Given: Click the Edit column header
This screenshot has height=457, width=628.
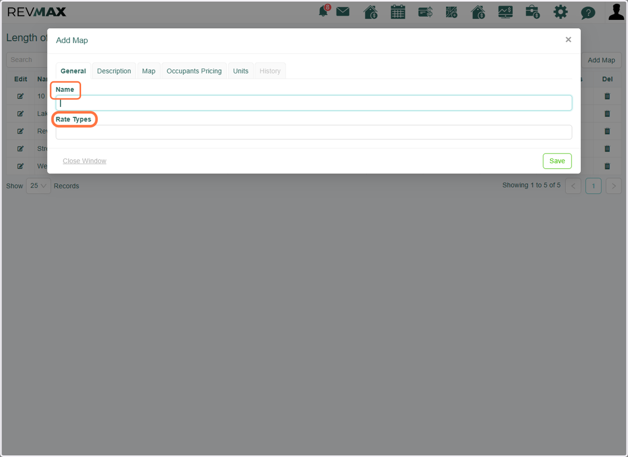Looking at the screenshot, I should (20, 79).
